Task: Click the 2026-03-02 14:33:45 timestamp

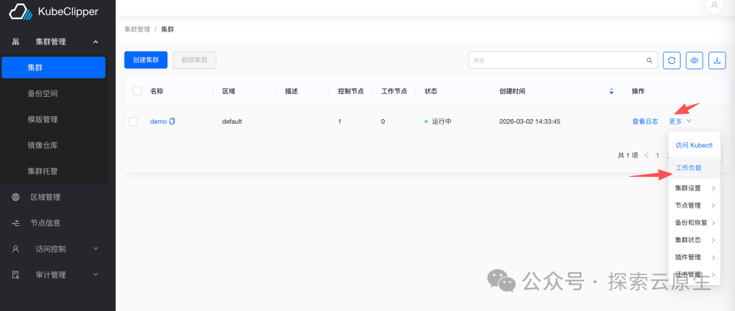Action: [529, 121]
